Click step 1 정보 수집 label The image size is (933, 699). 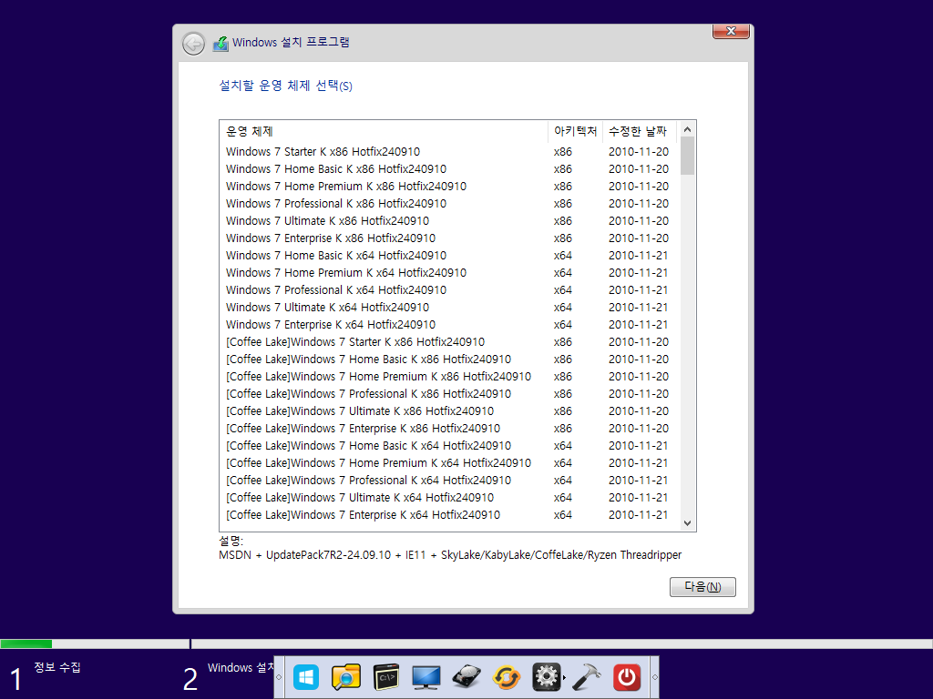coord(57,667)
